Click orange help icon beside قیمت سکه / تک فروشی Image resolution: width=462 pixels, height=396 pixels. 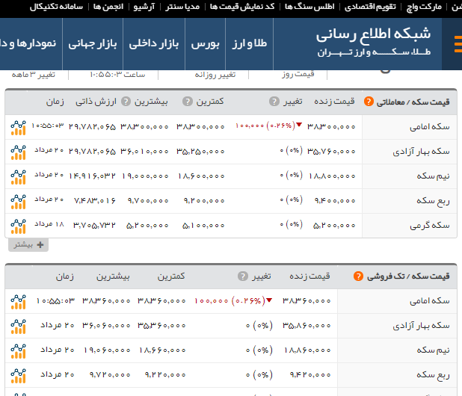(353, 276)
